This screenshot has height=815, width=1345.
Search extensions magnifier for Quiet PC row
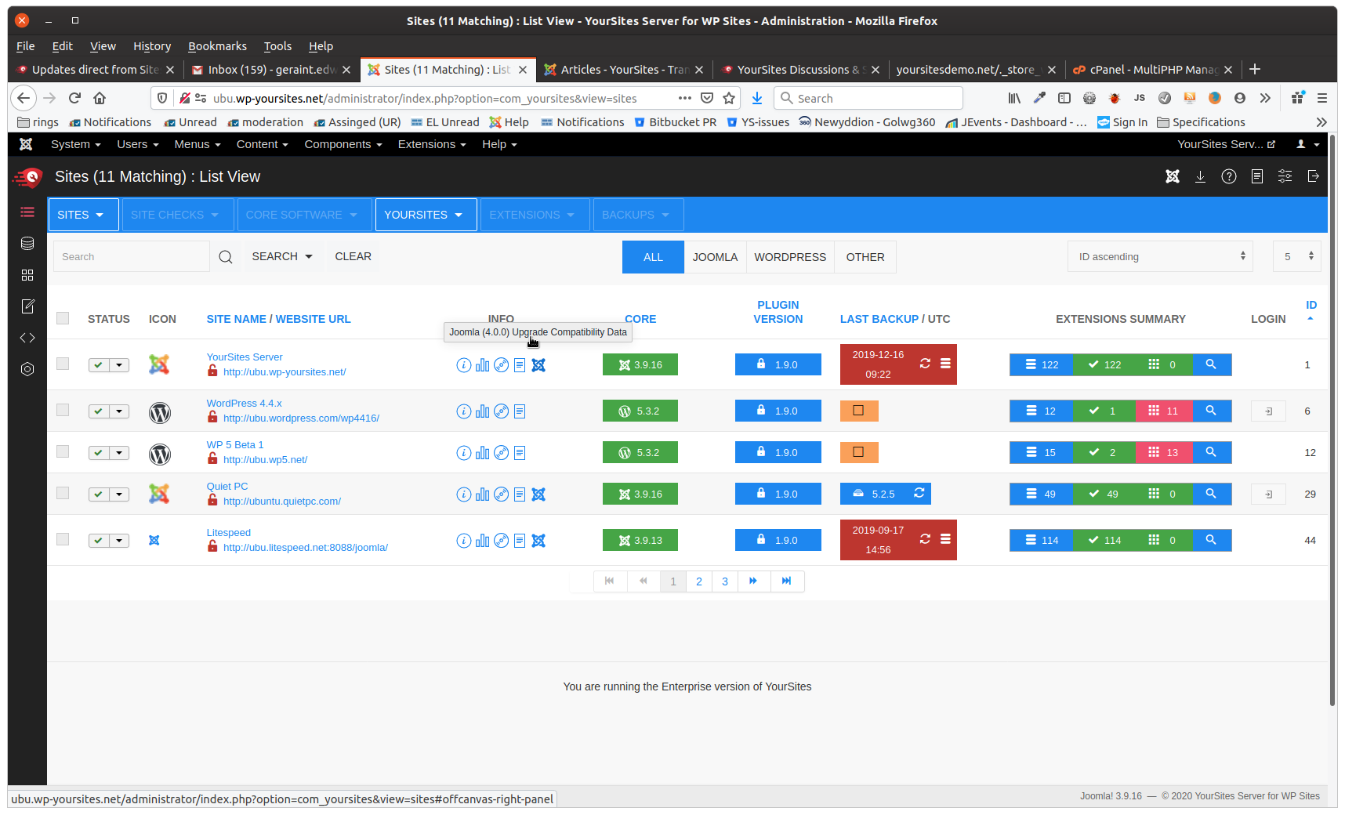pos(1211,494)
